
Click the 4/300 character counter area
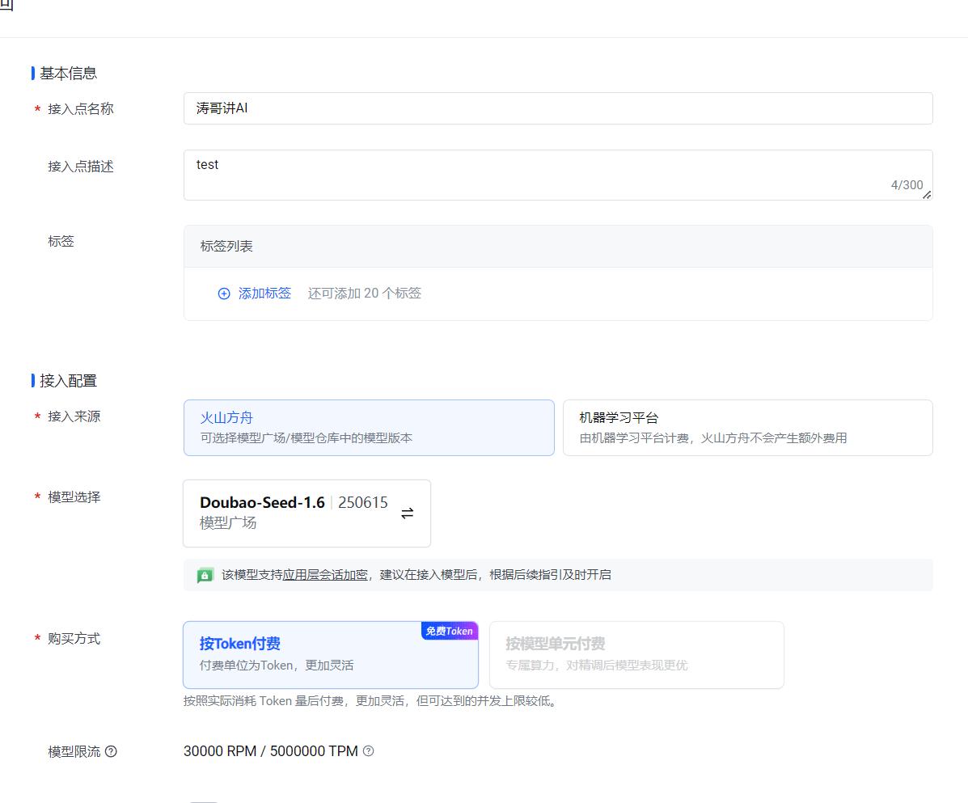907,185
